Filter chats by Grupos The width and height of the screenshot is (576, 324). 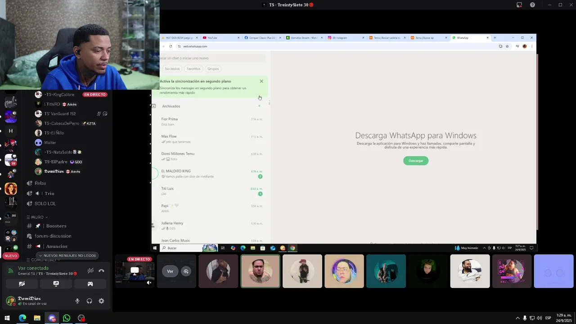213,69
